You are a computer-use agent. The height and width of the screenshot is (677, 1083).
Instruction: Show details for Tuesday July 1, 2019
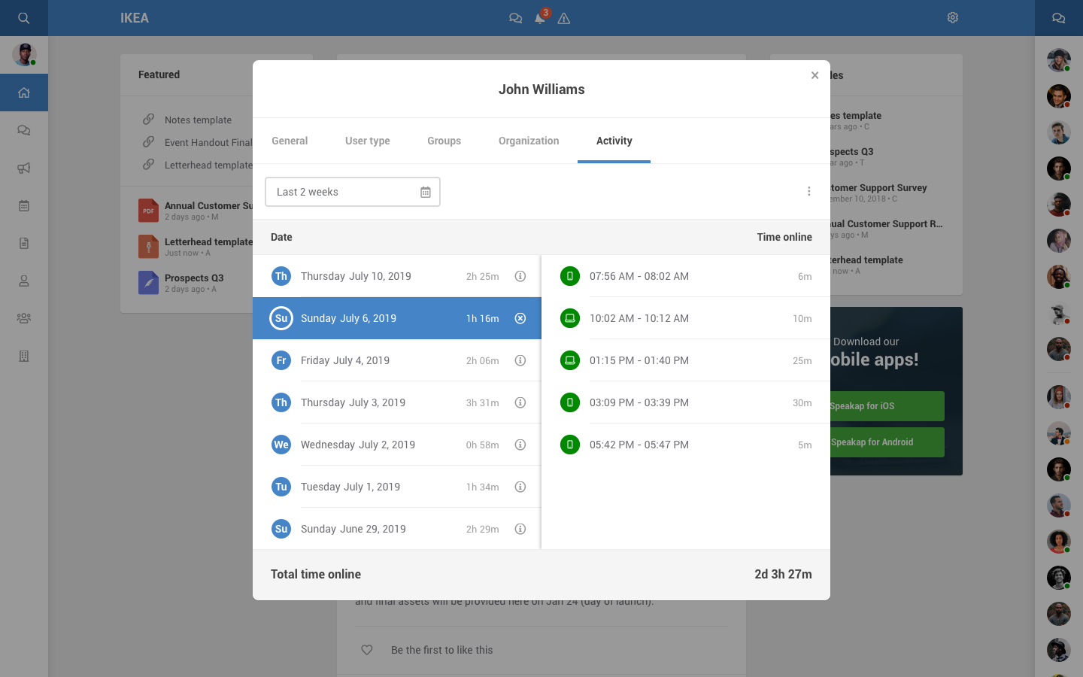click(520, 487)
